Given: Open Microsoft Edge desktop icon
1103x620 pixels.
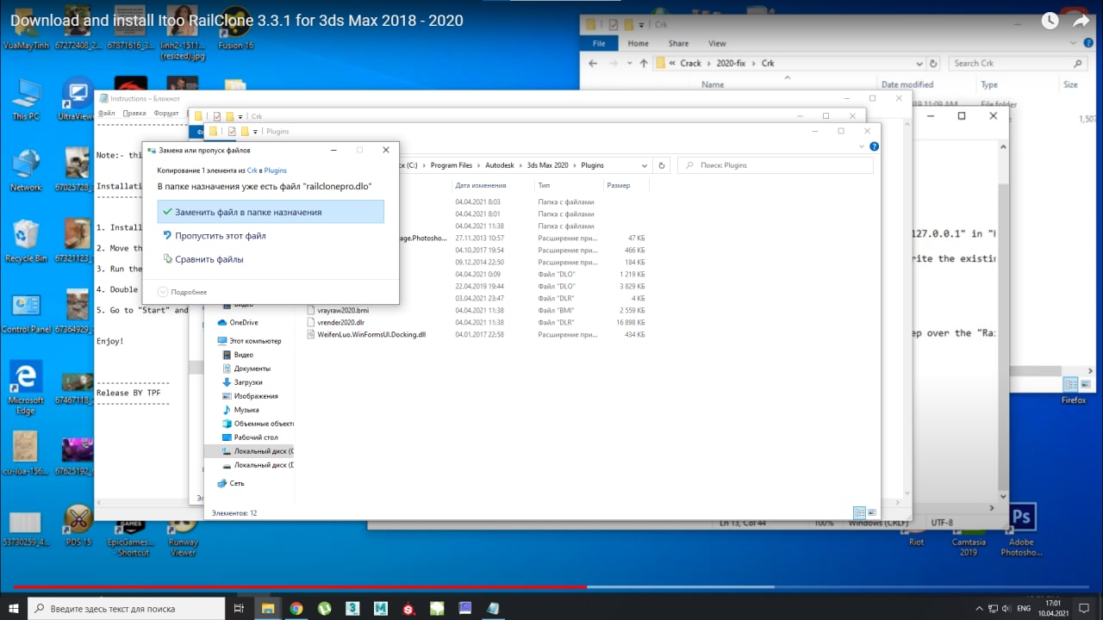Looking at the screenshot, I should click(x=26, y=387).
